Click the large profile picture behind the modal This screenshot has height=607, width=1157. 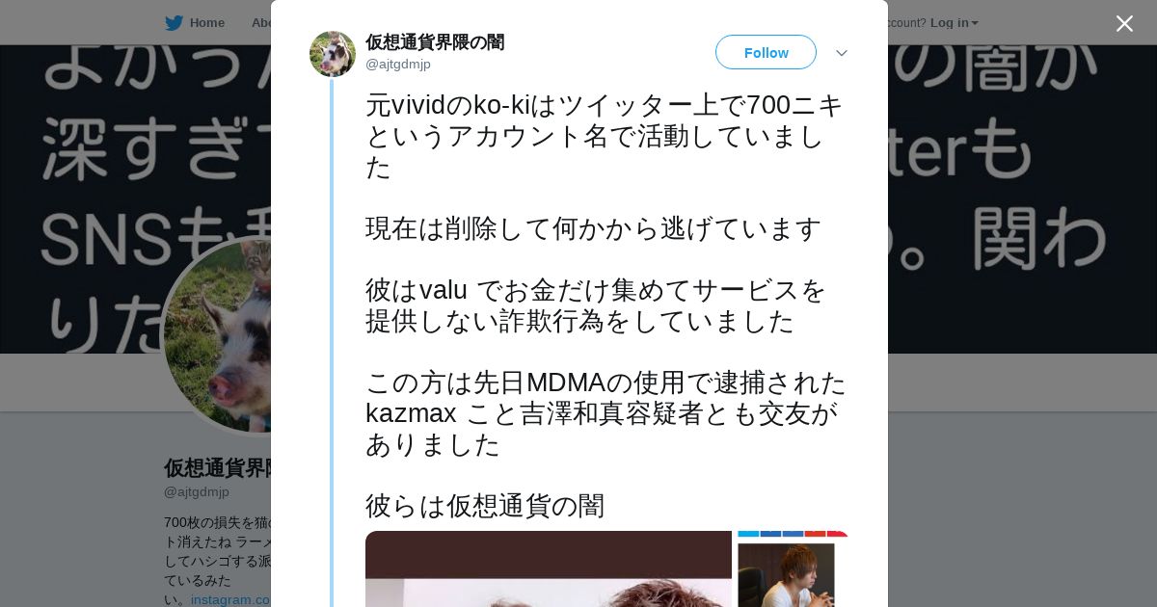point(217,335)
